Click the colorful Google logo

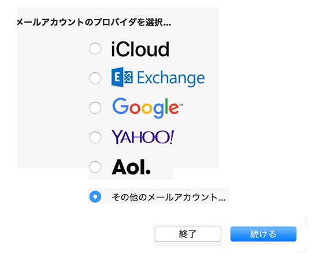coord(147,107)
